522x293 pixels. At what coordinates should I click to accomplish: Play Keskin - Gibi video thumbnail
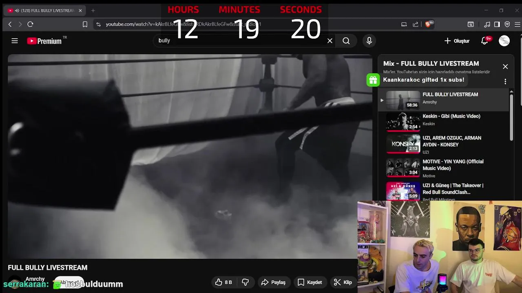[x=403, y=122]
